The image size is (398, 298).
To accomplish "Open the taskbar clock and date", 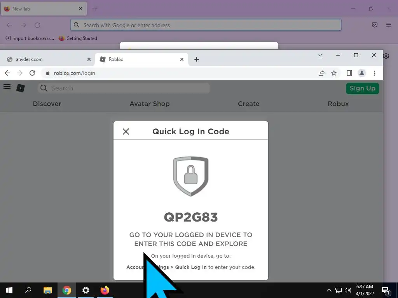I will pos(365,290).
